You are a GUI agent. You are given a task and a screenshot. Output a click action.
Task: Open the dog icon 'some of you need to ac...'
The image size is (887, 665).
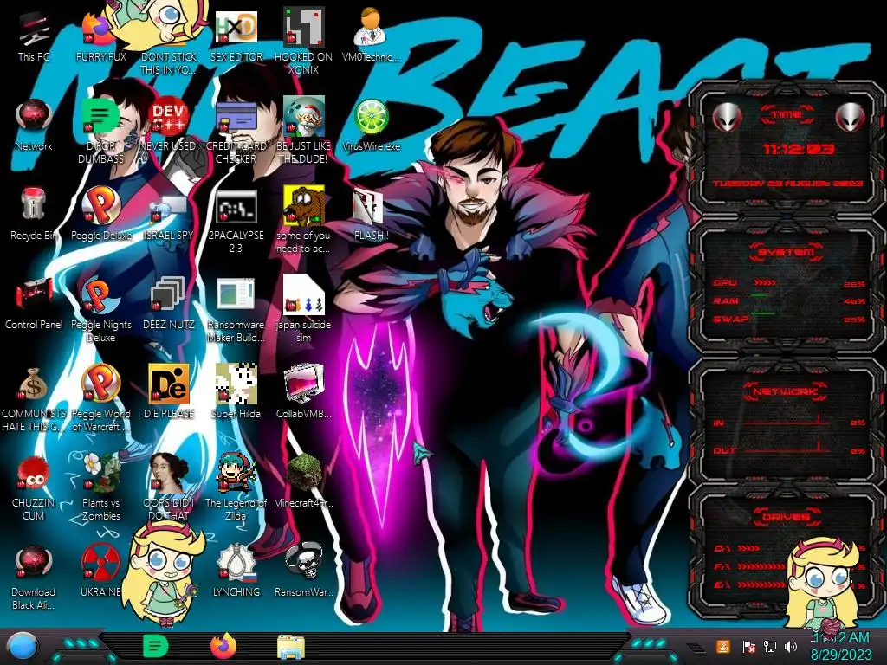tap(303, 206)
